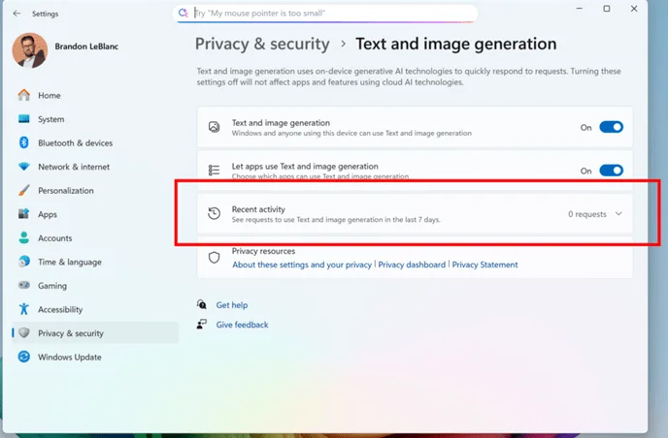Open Privacy Statement link
Image resolution: width=668 pixels, height=438 pixels.
click(x=484, y=265)
